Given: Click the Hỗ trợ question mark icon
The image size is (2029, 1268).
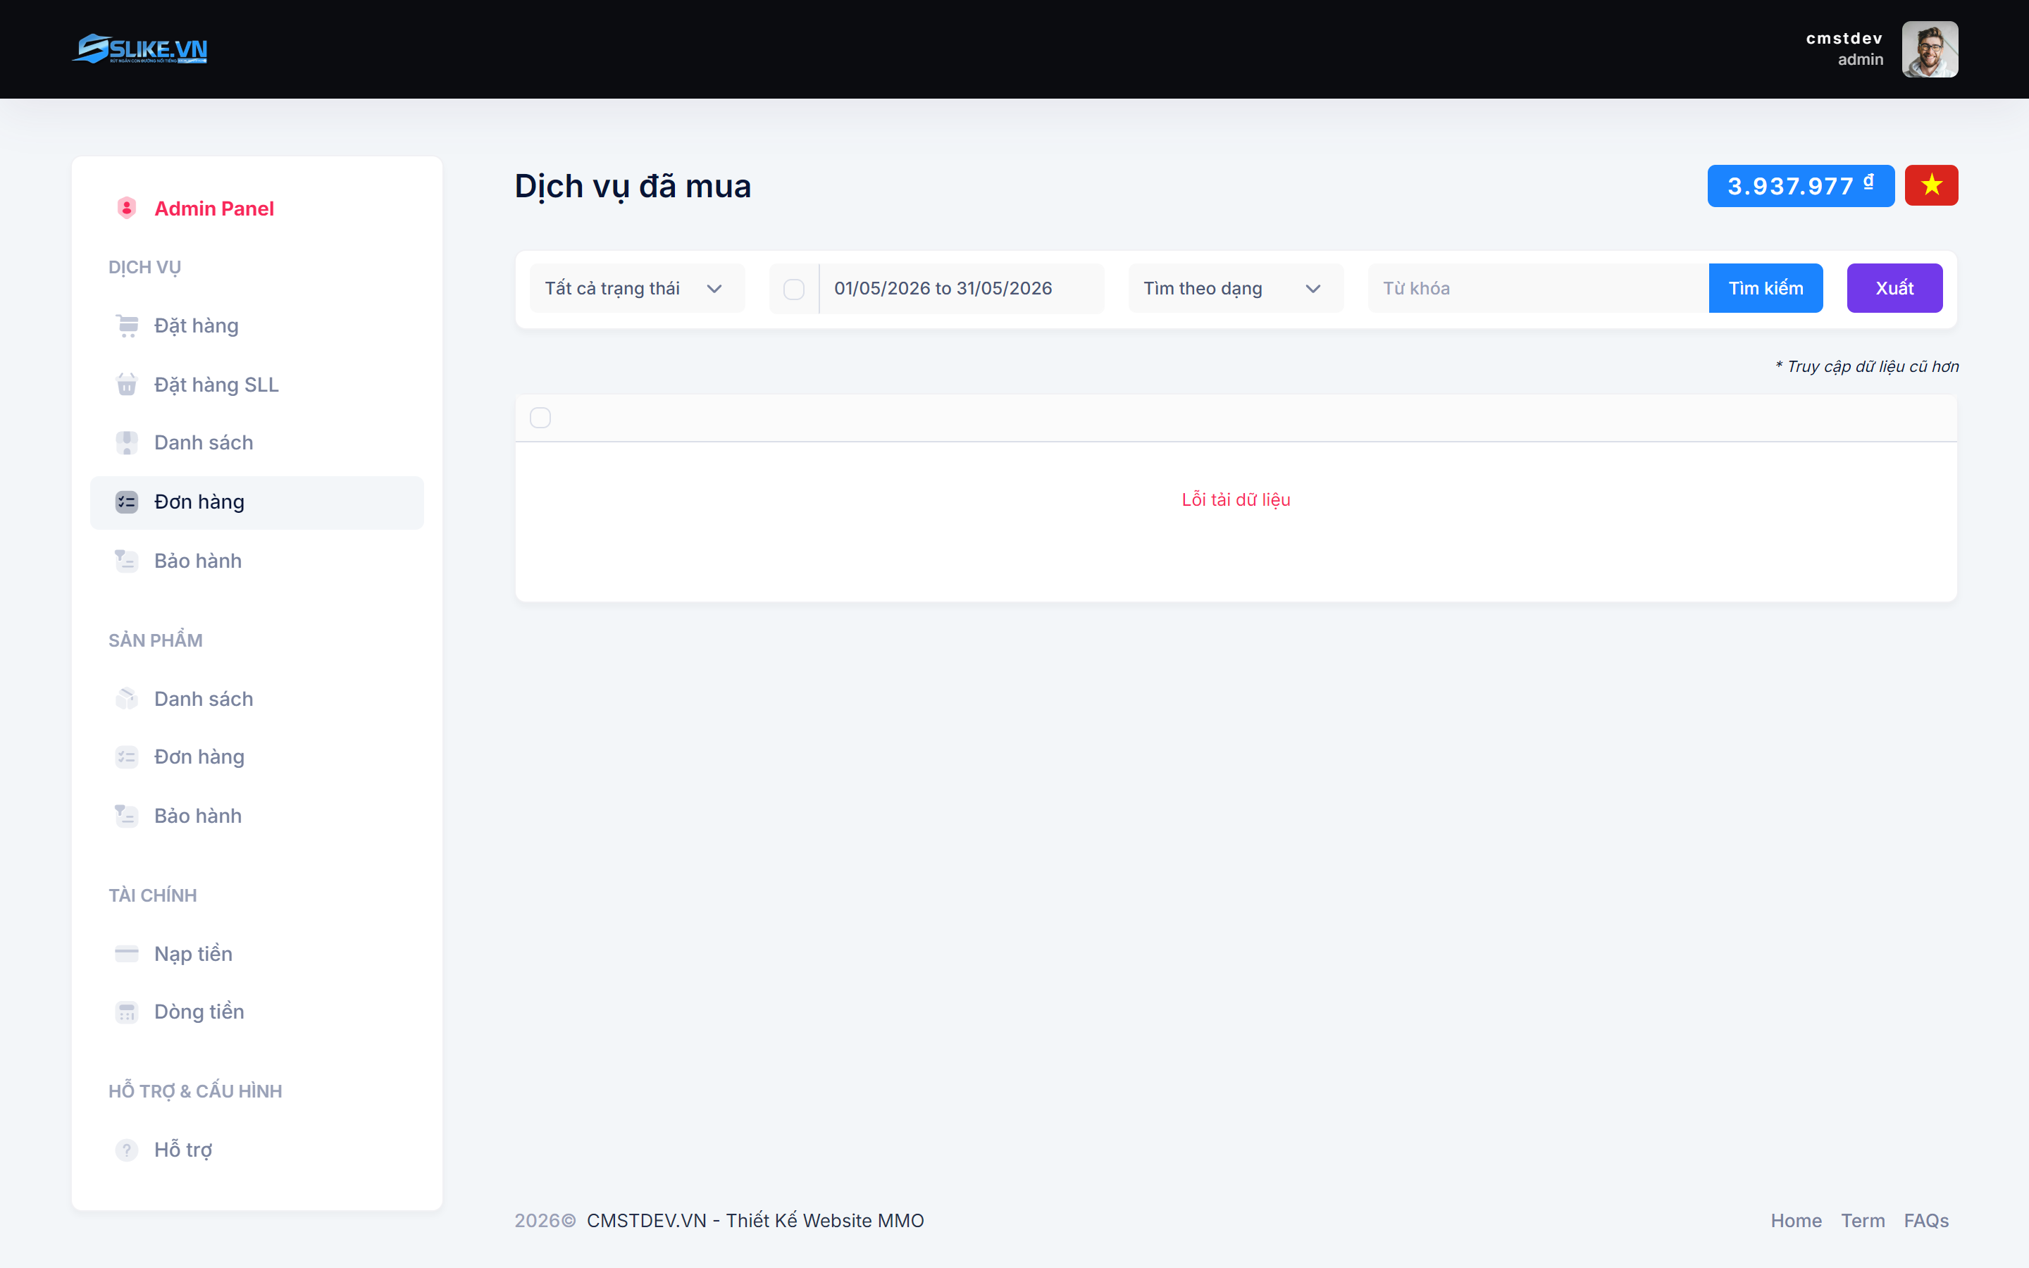Looking at the screenshot, I should pos(127,1150).
